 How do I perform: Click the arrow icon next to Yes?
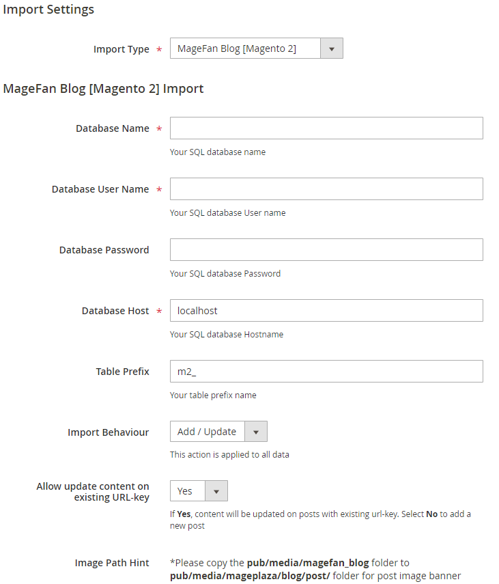[216, 491]
